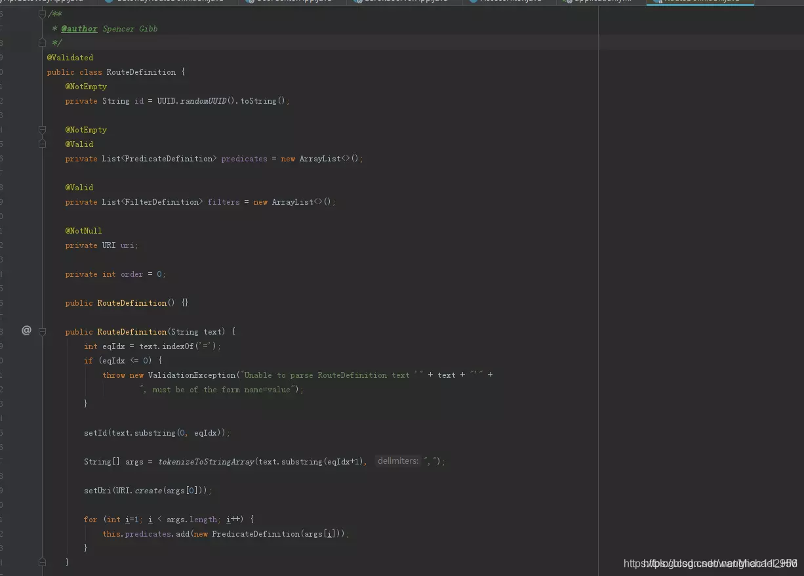Screen dimensions: 804x576
Task: Click the class name in 'public class RouteDefinition'
Action: click(141, 72)
